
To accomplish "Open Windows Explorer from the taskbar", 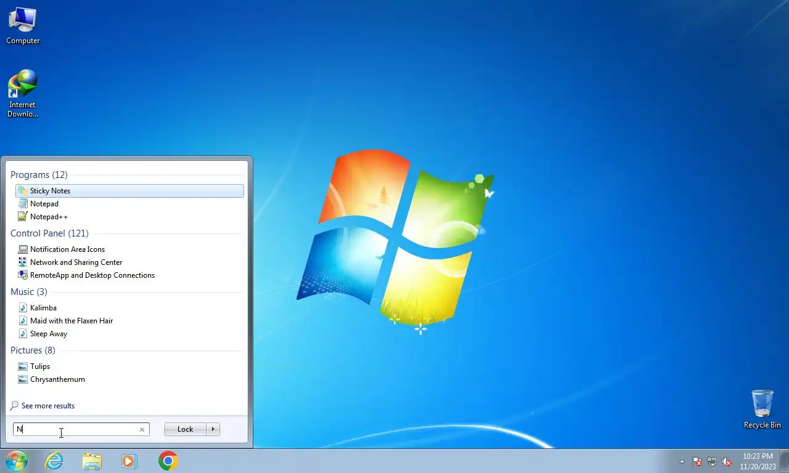I will point(92,461).
